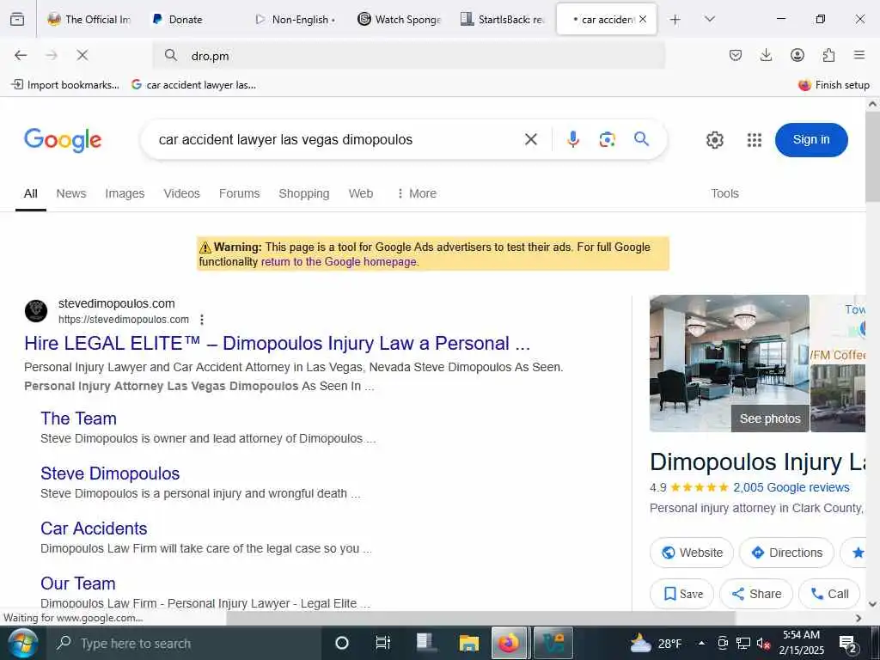
Task: Switch to the StartIsBack tab
Action: click(x=504, y=20)
